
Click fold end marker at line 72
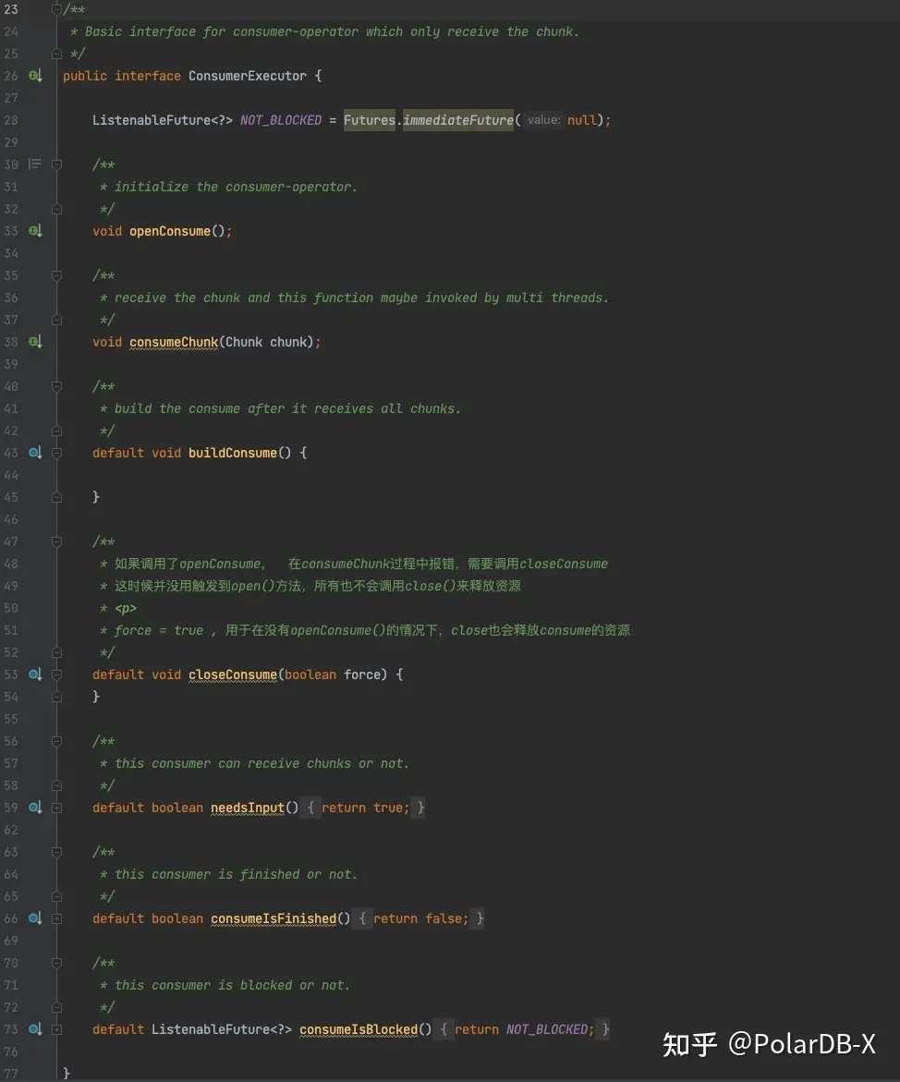(x=57, y=1007)
